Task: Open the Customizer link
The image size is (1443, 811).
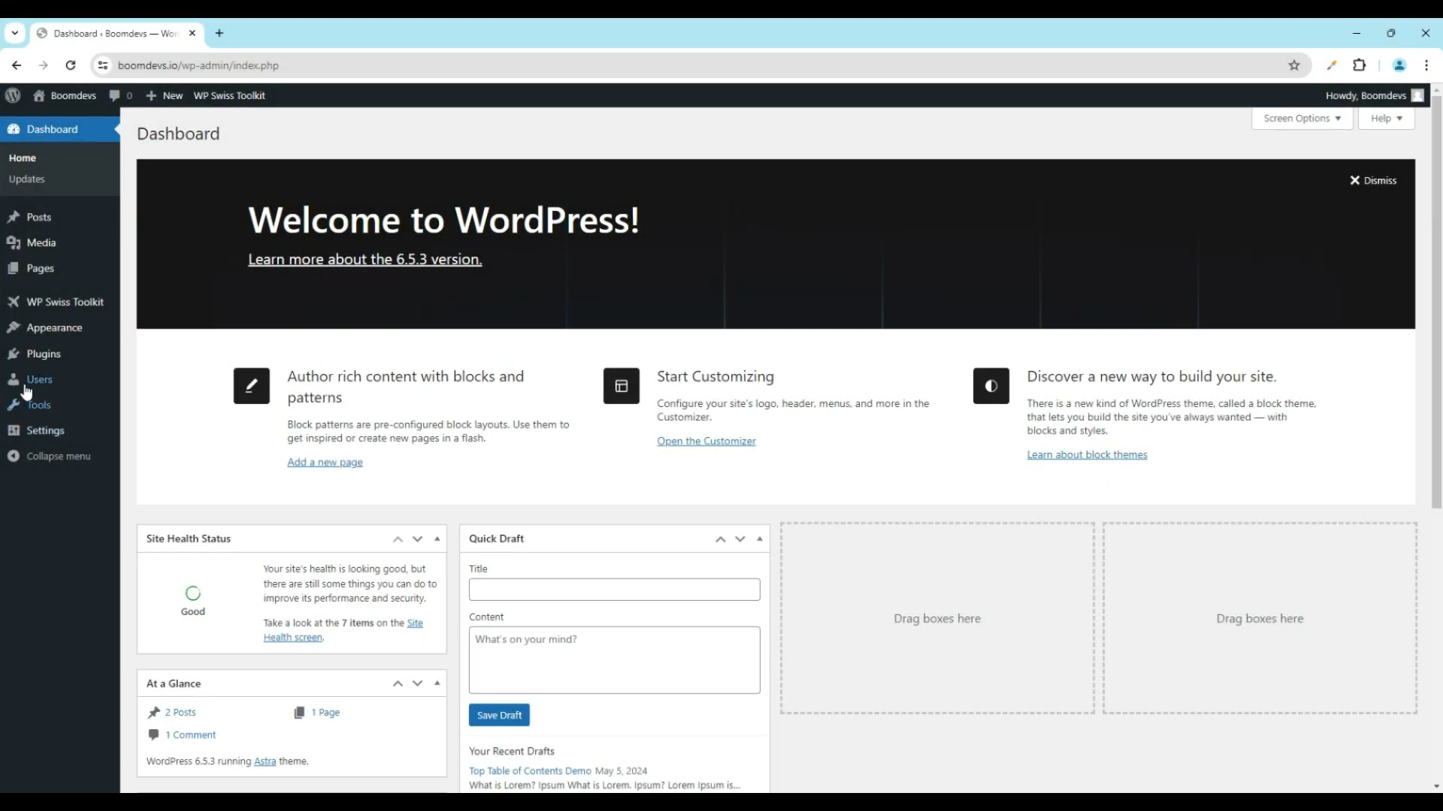Action: click(x=706, y=442)
